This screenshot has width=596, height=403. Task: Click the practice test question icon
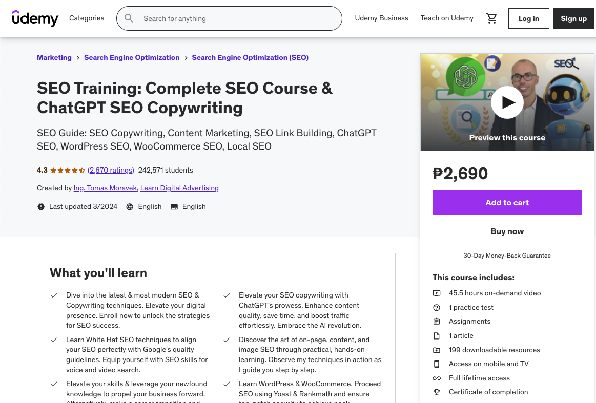coord(437,308)
